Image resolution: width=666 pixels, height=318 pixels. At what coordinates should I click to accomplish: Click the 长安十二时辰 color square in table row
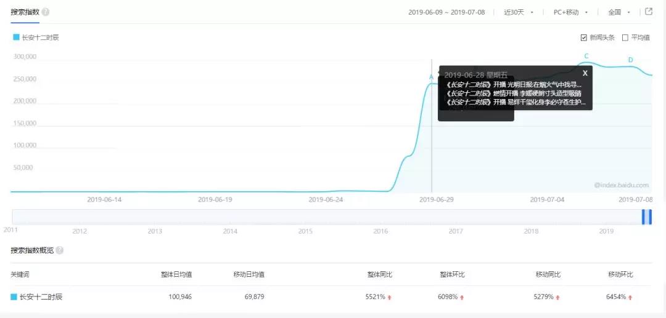click(x=14, y=297)
